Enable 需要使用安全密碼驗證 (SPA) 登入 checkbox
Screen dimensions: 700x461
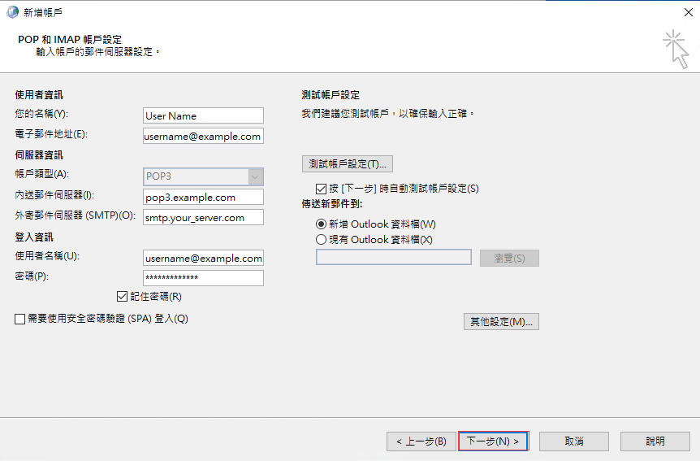point(20,320)
